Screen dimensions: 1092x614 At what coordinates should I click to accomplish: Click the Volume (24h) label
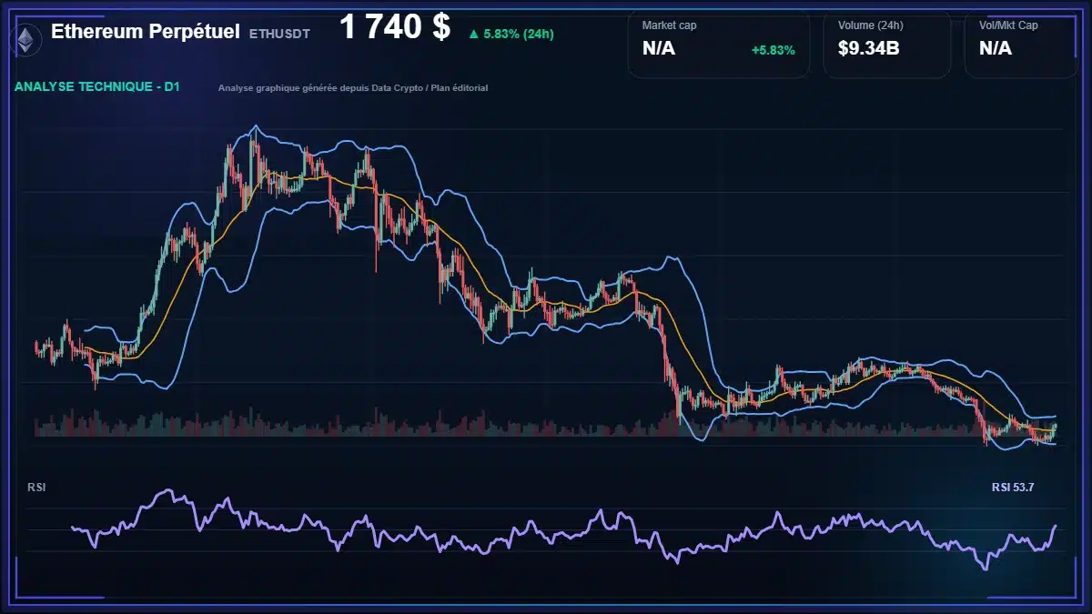coord(869,25)
